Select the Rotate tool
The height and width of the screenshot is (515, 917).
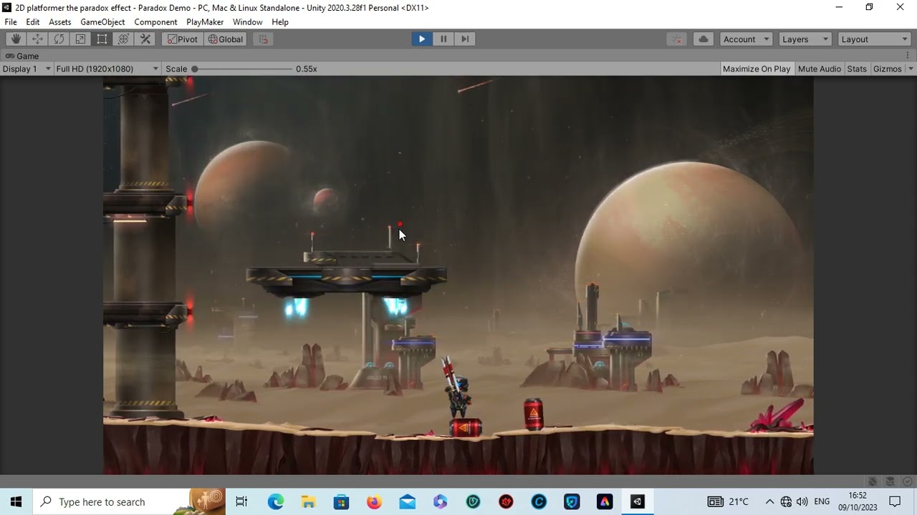[x=59, y=39]
